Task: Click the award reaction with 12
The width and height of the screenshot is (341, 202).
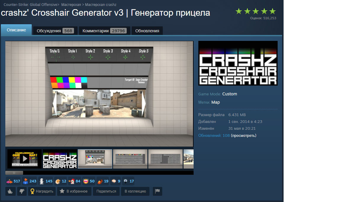Action: coord(61,181)
